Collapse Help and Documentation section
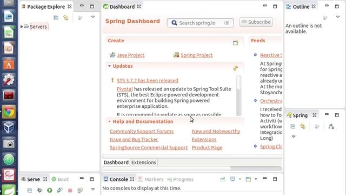This screenshot has height=195, width=346. pyautogui.click(x=109, y=121)
